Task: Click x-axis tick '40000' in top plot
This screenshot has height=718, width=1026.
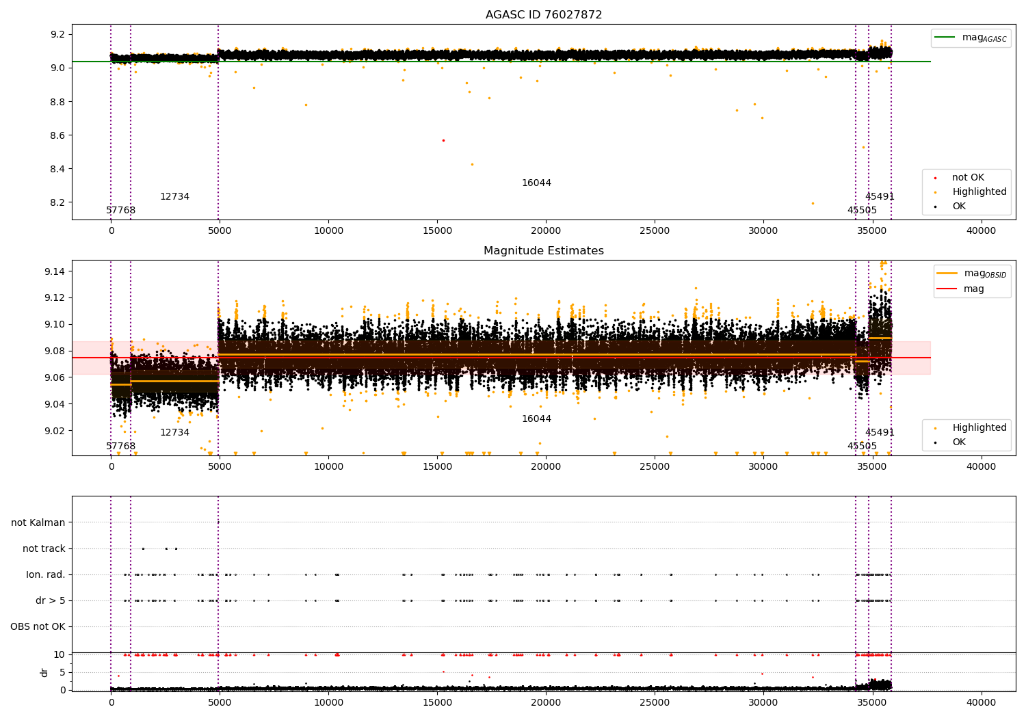Action: pyautogui.click(x=981, y=231)
